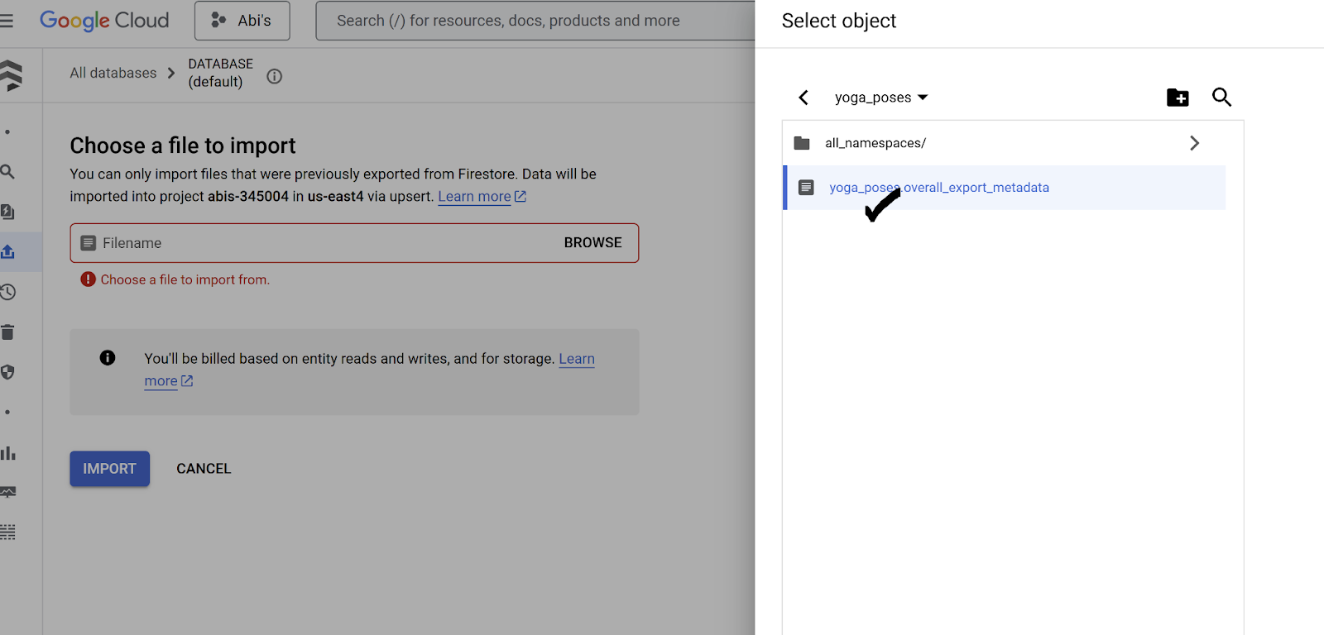
Task: Open the shield security icon in sidebar
Action: [8, 372]
